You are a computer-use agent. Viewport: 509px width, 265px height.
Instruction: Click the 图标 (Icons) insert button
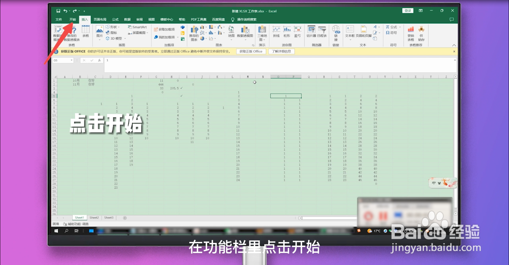tap(111, 33)
